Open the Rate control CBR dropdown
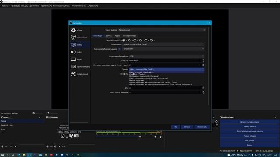Screen dimensions: 280x157 pos(167,56)
